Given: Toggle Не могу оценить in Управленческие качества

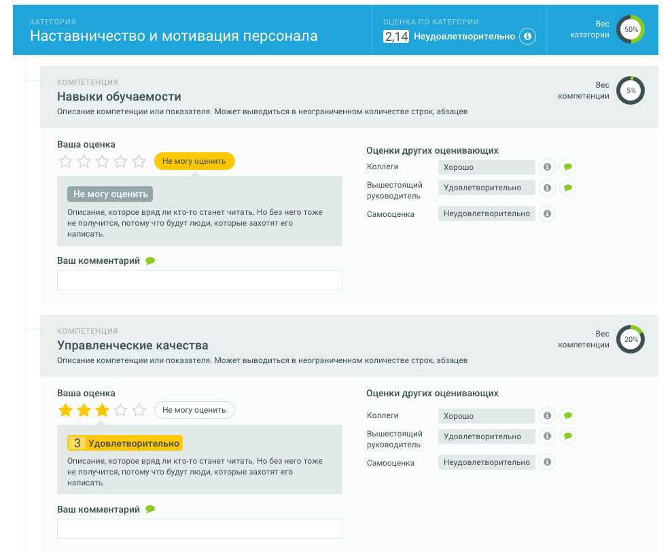Looking at the screenshot, I should [x=194, y=410].
